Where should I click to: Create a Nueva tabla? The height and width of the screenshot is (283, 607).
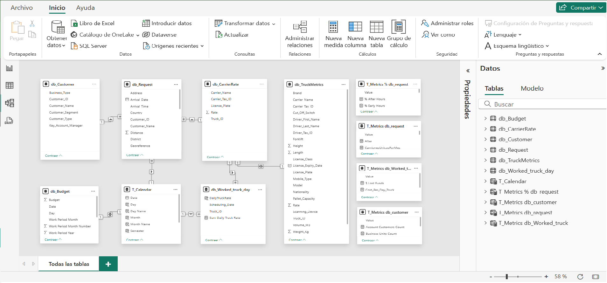tap(377, 34)
